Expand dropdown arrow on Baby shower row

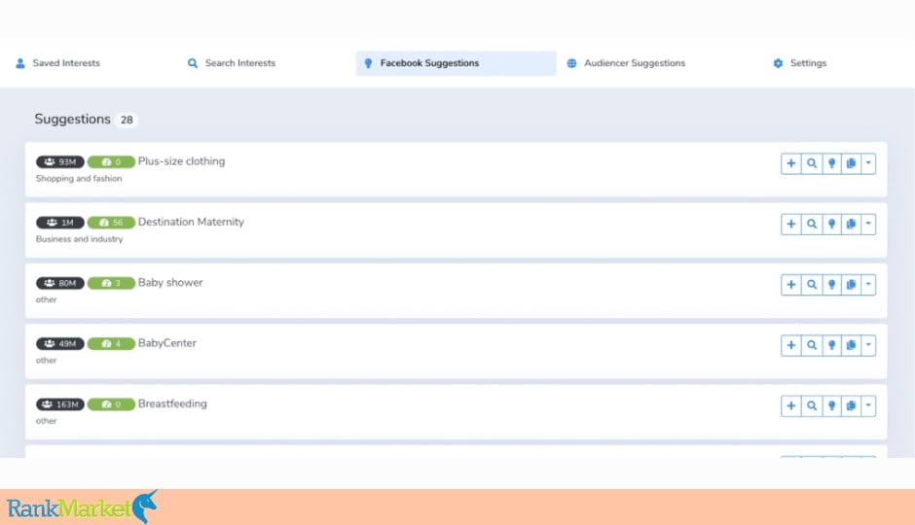click(868, 285)
